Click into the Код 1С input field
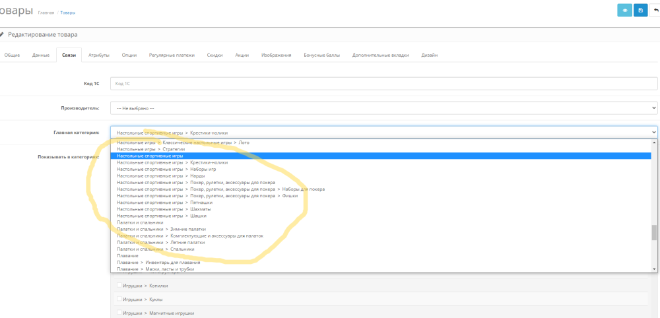 [383, 83]
